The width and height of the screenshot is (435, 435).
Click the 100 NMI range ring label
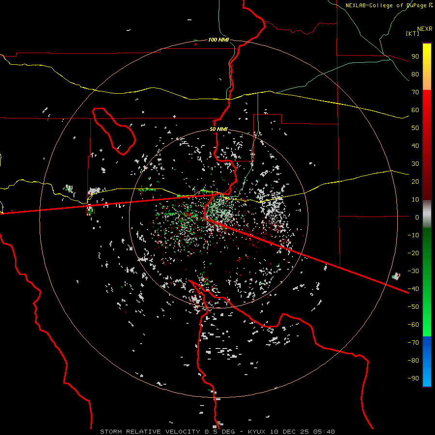coord(218,40)
